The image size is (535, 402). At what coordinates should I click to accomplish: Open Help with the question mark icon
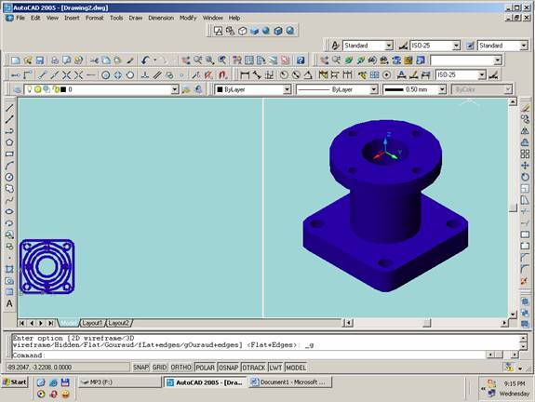click(301, 60)
